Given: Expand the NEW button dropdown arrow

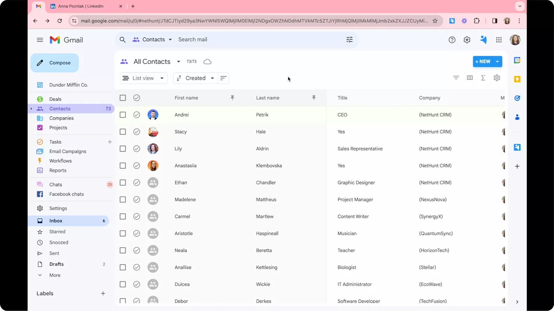Looking at the screenshot, I should (498, 62).
